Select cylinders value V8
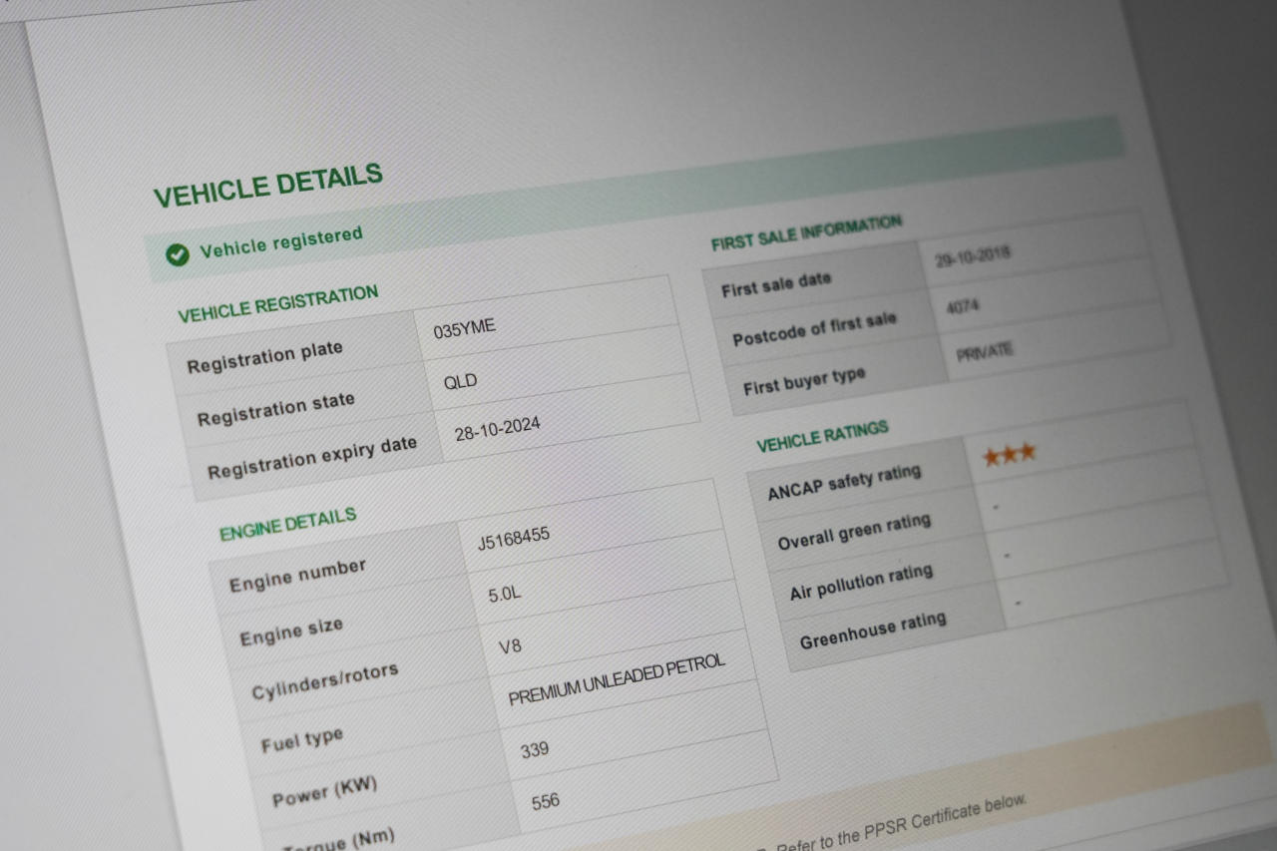 509,645
